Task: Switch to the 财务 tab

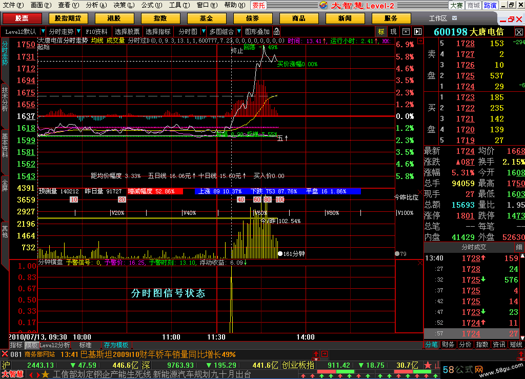Action: [448, 345]
